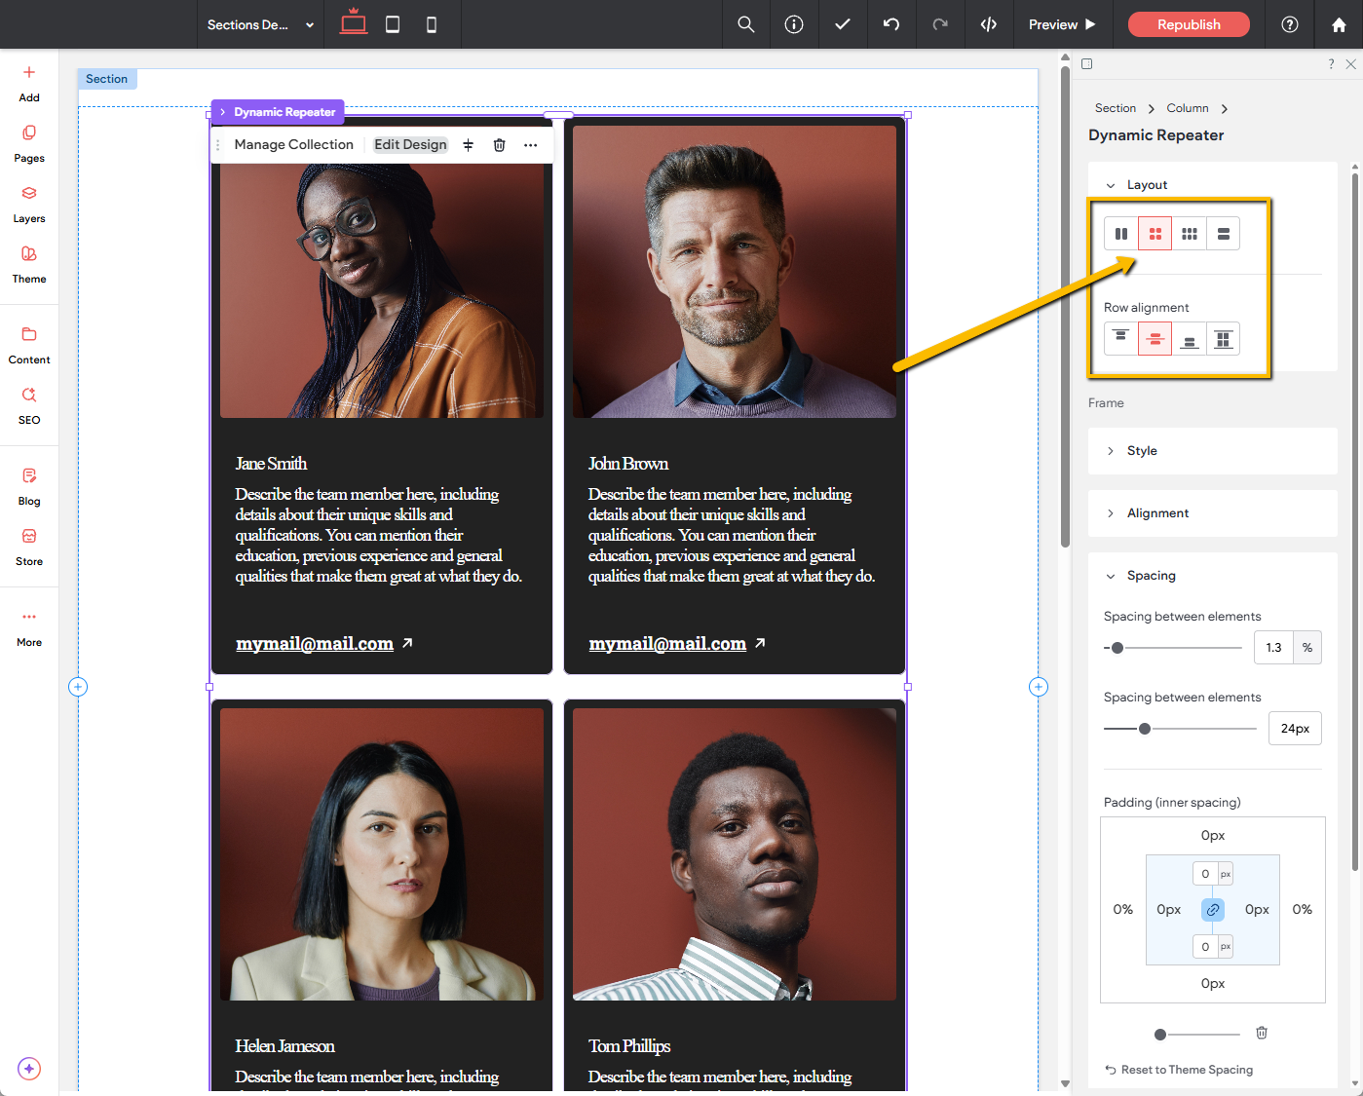Screen dimensions: 1363x1096
Task: Open Jane Smith's mymail@mail.com link
Action: point(315,644)
